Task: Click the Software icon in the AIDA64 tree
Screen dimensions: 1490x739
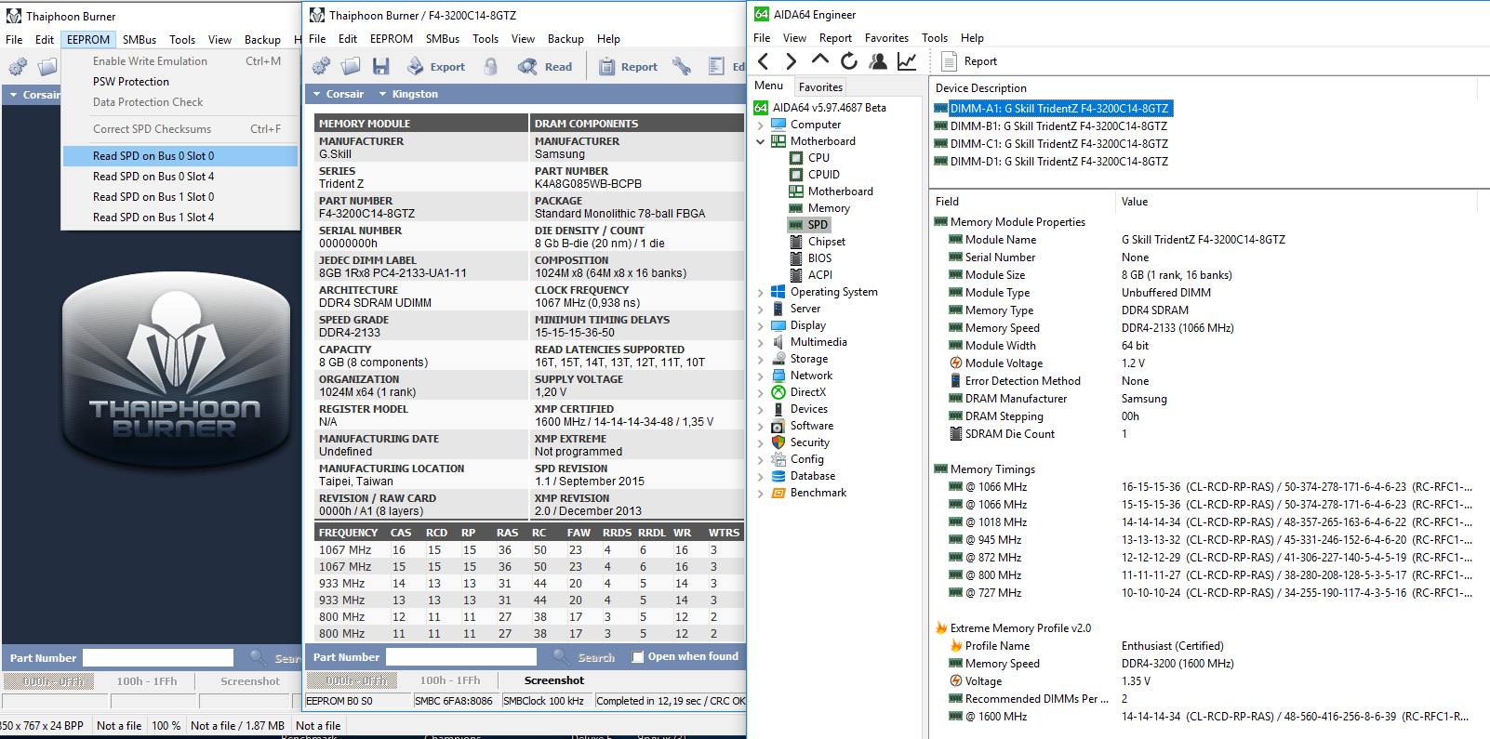Action: point(778,426)
